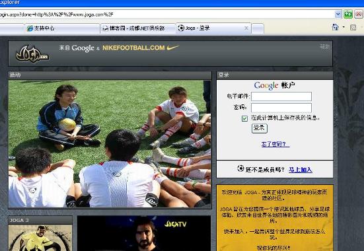Click the 活动 panel heading
This screenshot has height=251, width=364.
click(15, 75)
